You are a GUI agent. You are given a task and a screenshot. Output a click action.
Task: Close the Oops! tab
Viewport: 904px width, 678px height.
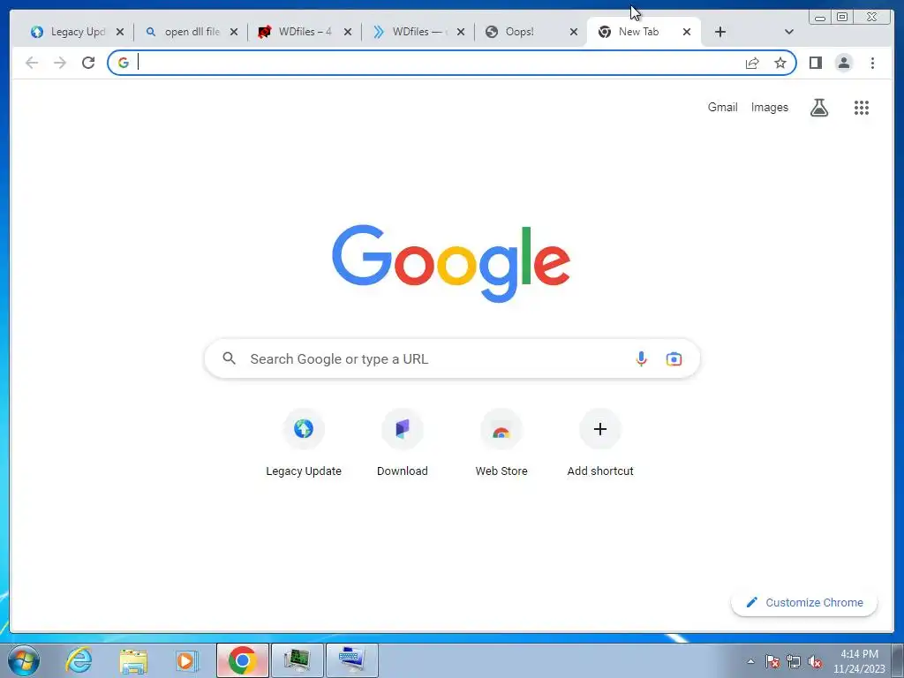pos(574,32)
